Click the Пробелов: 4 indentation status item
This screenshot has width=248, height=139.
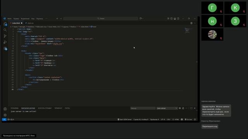[155, 119]
